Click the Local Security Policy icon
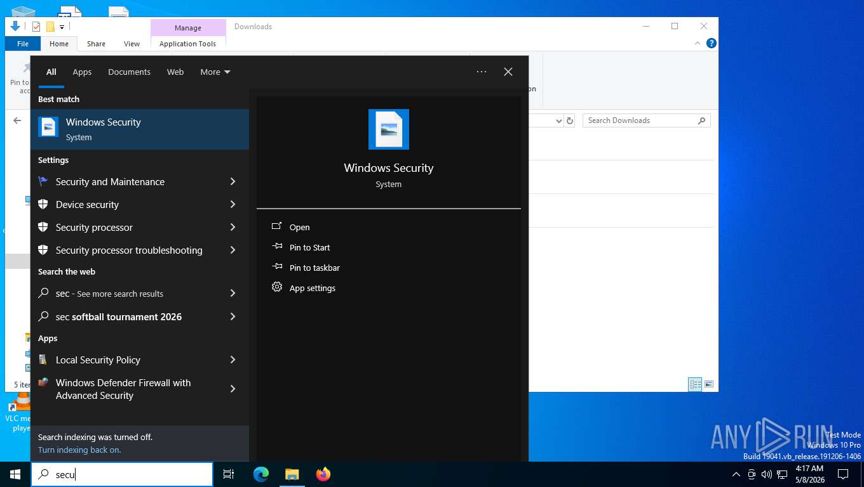The image size is (864, 487). pos(43,360)
